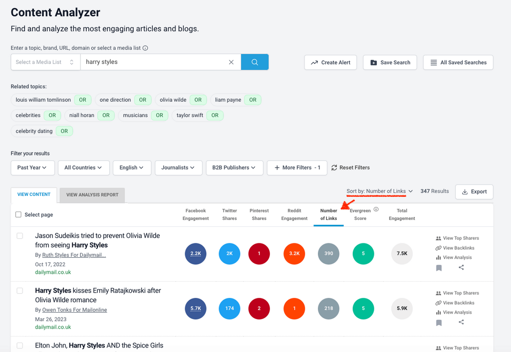Expand the All Countries dropdown
Screen dimensions: 511x352
(83, 168)
